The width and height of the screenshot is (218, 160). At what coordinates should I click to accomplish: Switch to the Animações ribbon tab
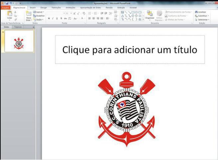tap(71, 8)
